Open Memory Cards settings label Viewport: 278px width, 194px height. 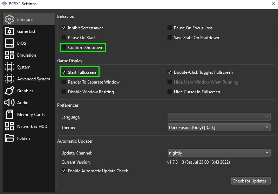click(x=31, y=115)
